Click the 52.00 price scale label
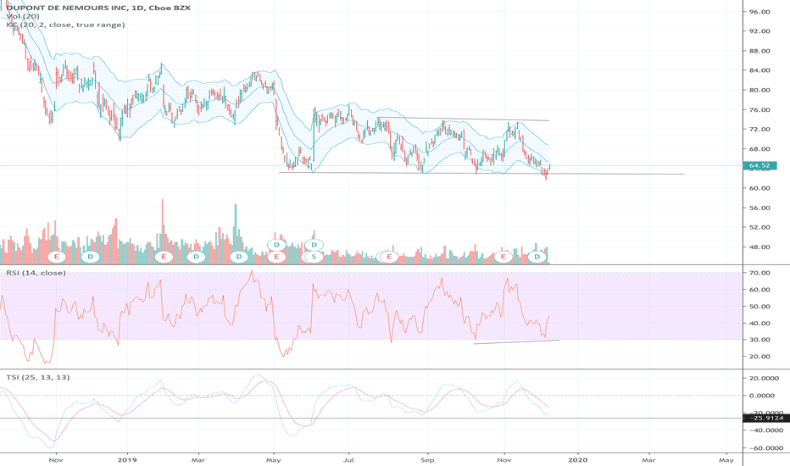This screenshot has width=790, height=466. 759,228
